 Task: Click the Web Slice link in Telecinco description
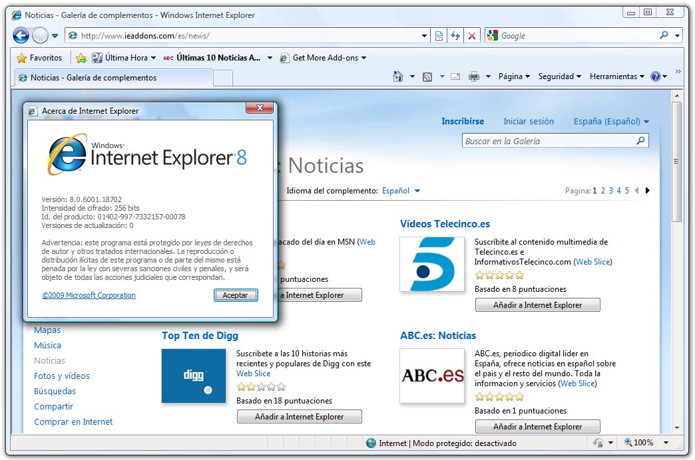[x=593, y=262]
